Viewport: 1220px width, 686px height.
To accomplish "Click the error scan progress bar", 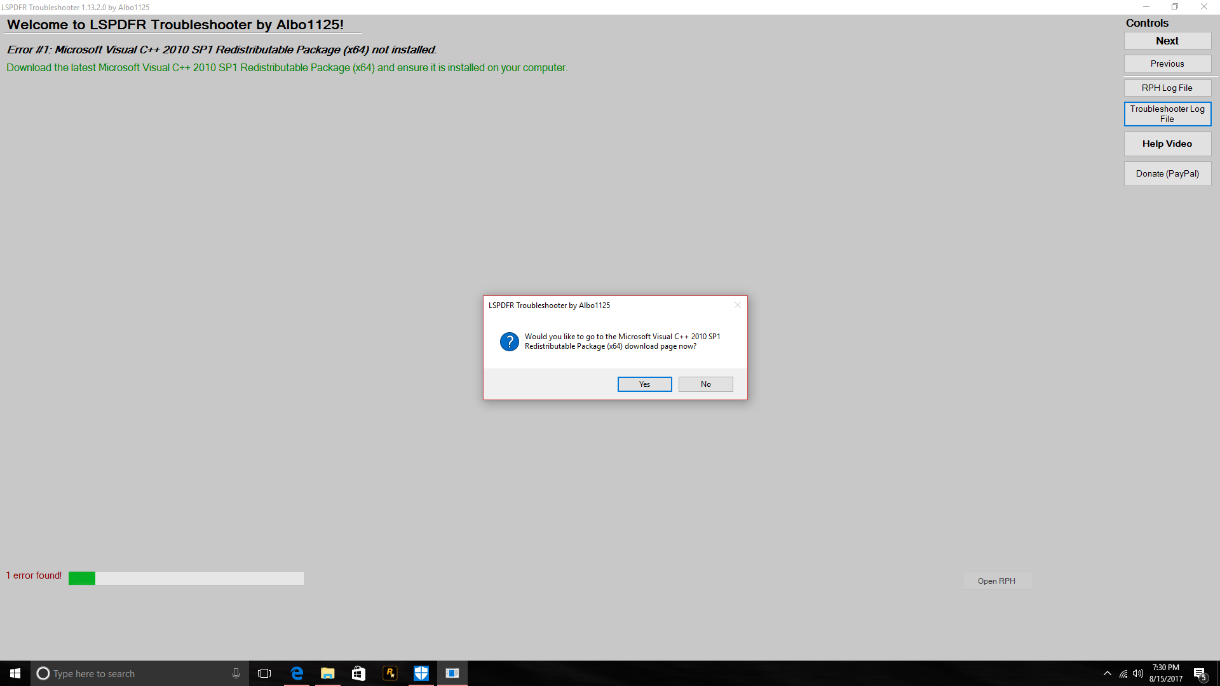I will (x=186, y=578).
